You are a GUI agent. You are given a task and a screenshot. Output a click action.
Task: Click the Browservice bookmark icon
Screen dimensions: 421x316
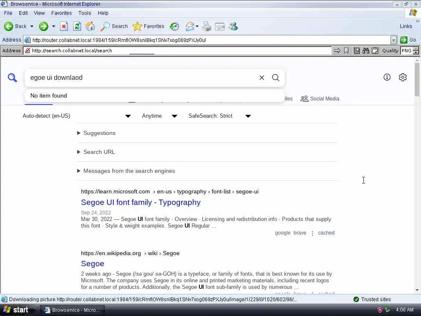346,51
